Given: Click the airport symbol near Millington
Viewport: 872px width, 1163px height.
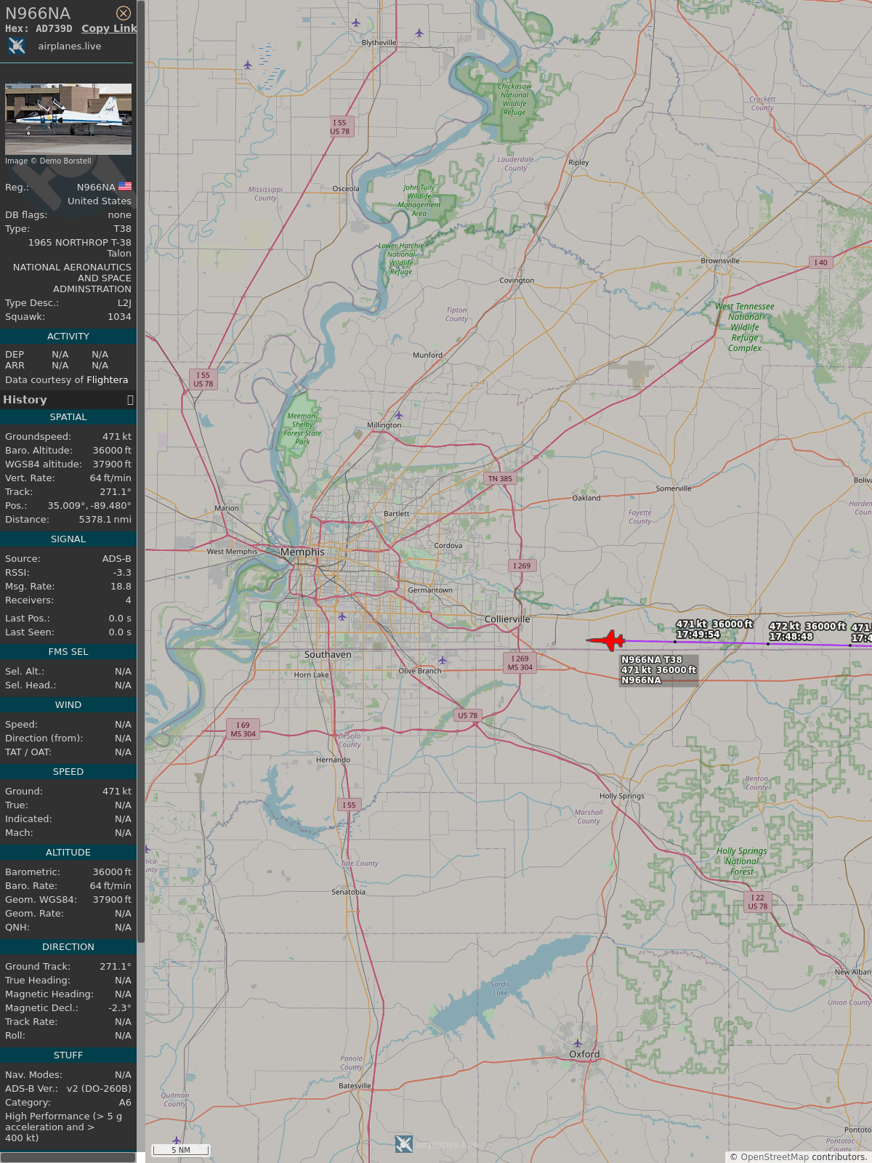Looking at the screenshot, I should click(x=398, y=416).
